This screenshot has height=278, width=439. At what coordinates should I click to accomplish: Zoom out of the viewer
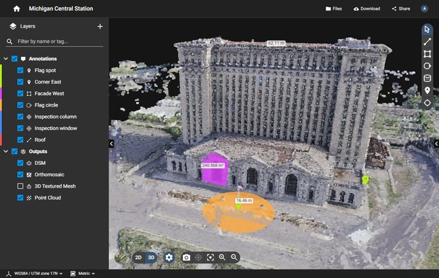234,257
